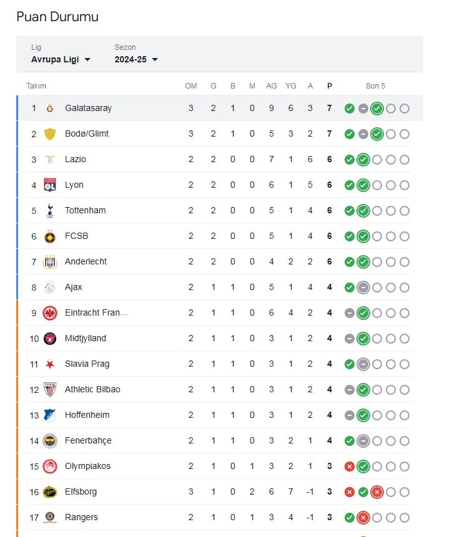Open the Lazio team row

pos(76,160)
